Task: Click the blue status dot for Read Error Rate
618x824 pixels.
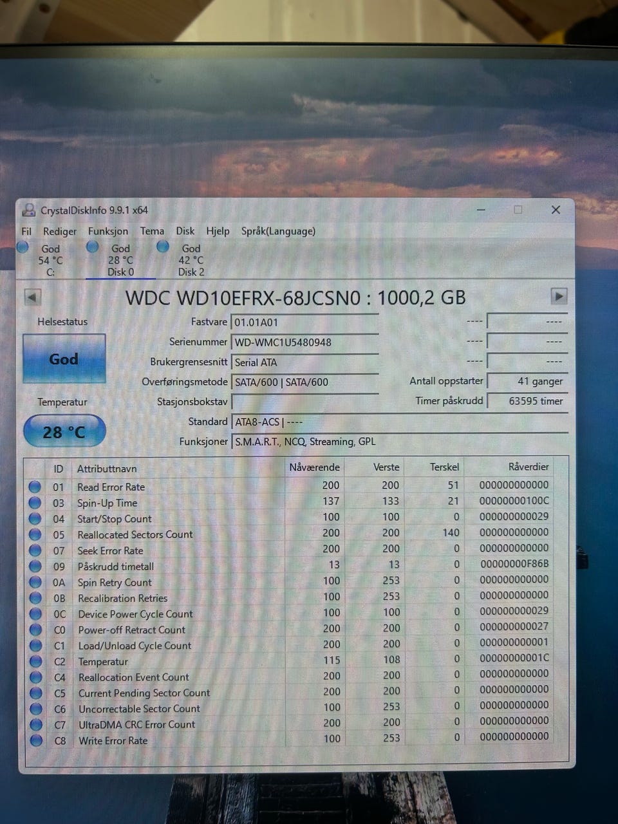Action: (35, 487)
